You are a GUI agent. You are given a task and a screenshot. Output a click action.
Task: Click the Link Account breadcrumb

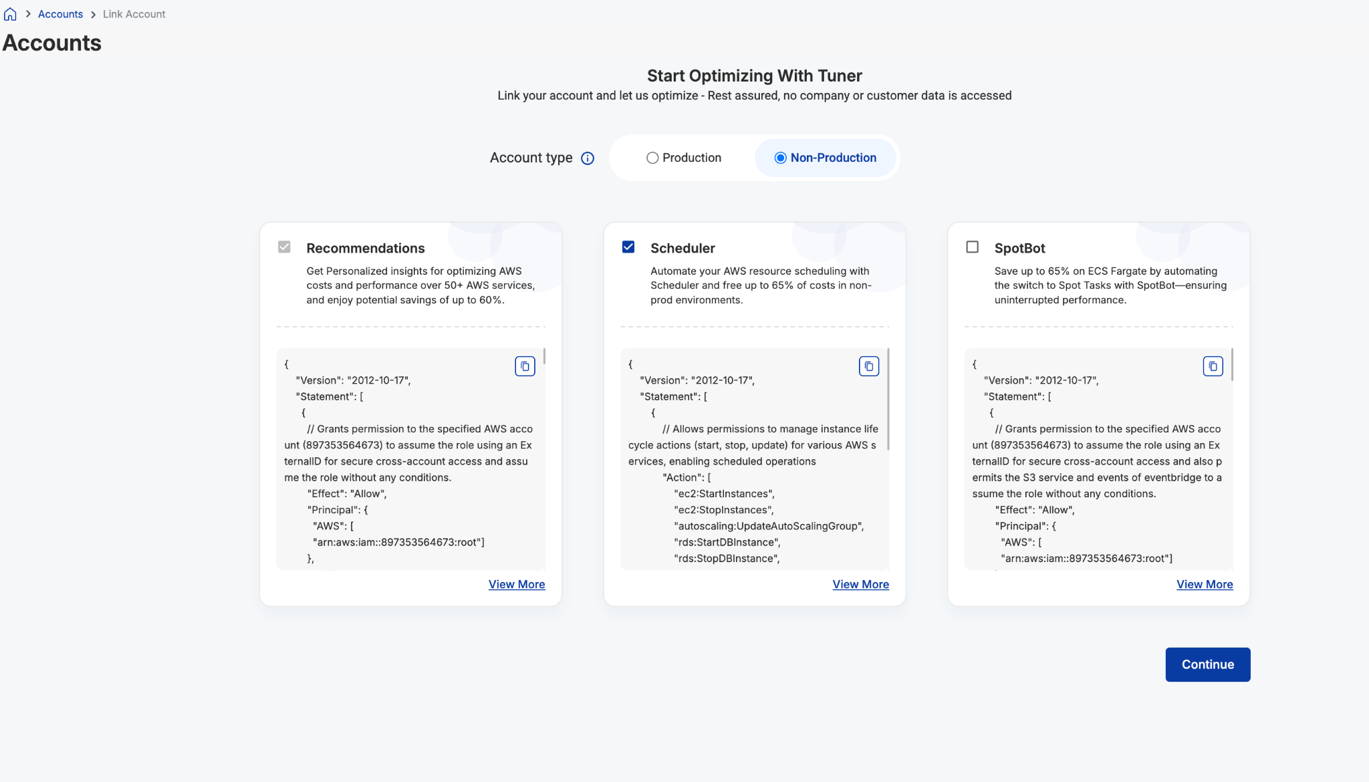click(x=134, y=14)
